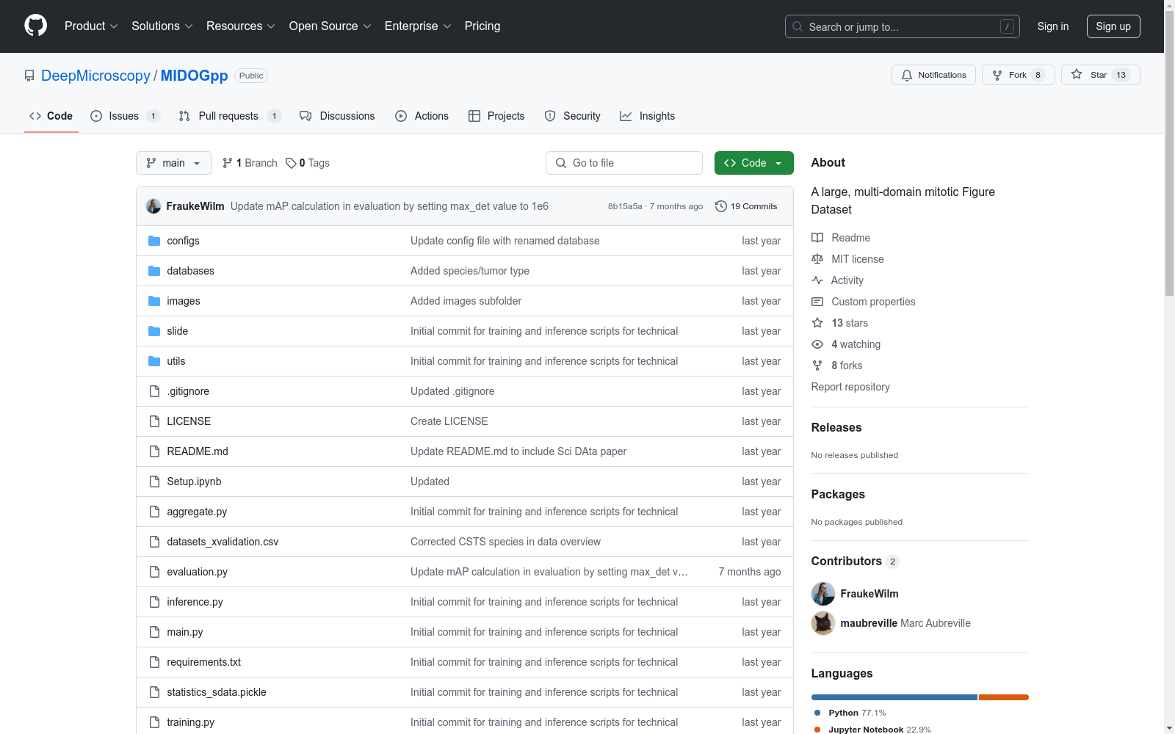
Task: Open the configs folder icon
Action: pyautogui.click(x=154, y=241)
